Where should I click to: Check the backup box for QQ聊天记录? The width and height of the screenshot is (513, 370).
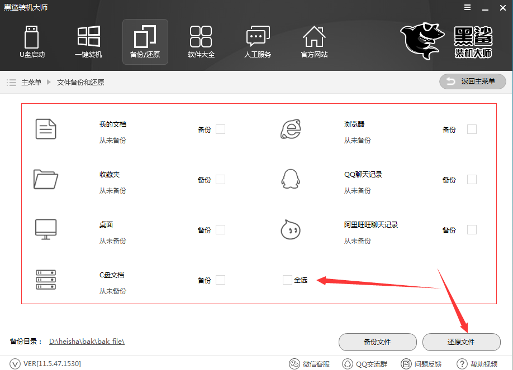tap(472, 179)
